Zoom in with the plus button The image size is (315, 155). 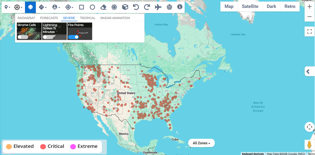309,6
